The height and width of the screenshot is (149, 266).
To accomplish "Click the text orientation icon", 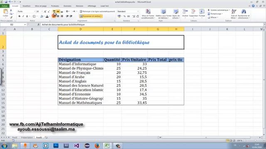I will pyautogui.click(x=67, y=12).
